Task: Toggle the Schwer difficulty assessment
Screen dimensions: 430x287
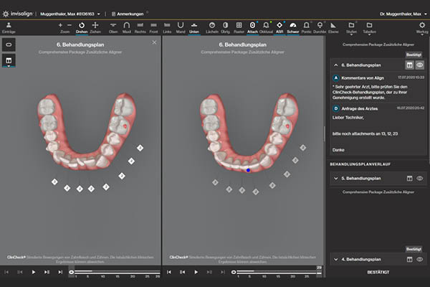Action: [293, 28]
